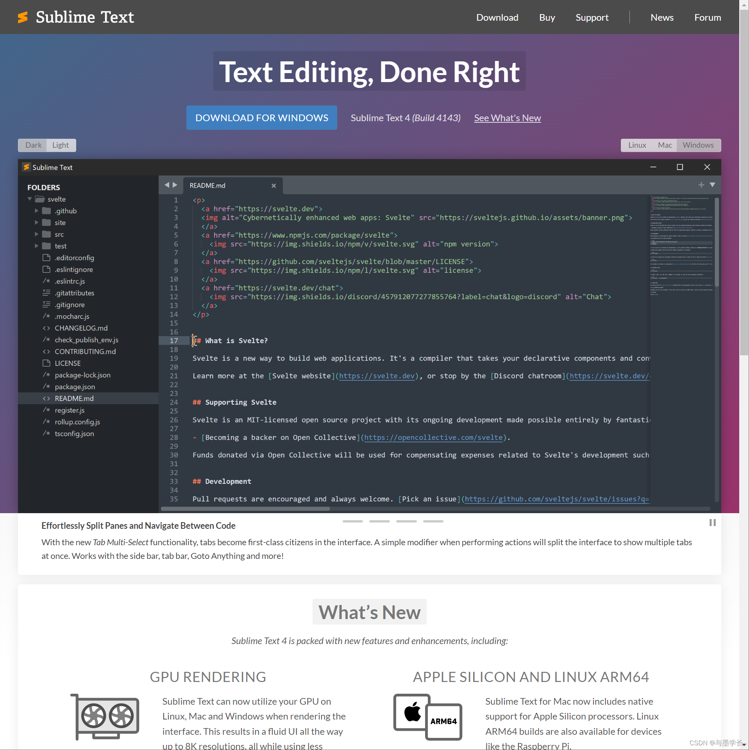
Task: Open the tab list dropdown arrow
Action: tap(713, 185)
